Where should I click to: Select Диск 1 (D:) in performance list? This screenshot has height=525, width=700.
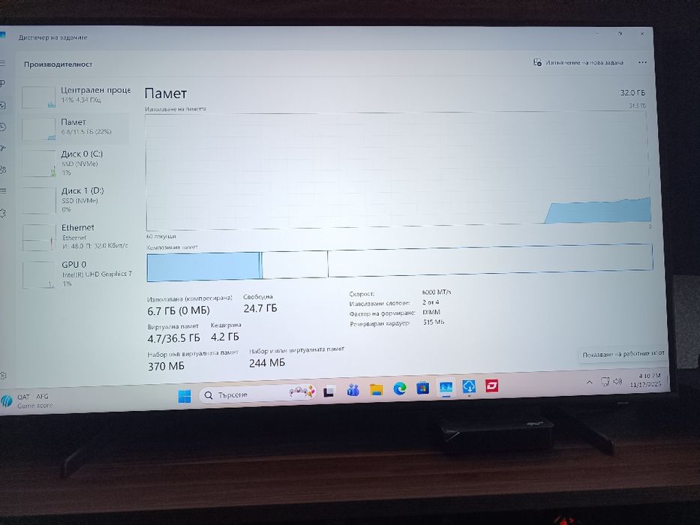pyautogui.click(x=76, y=200)
